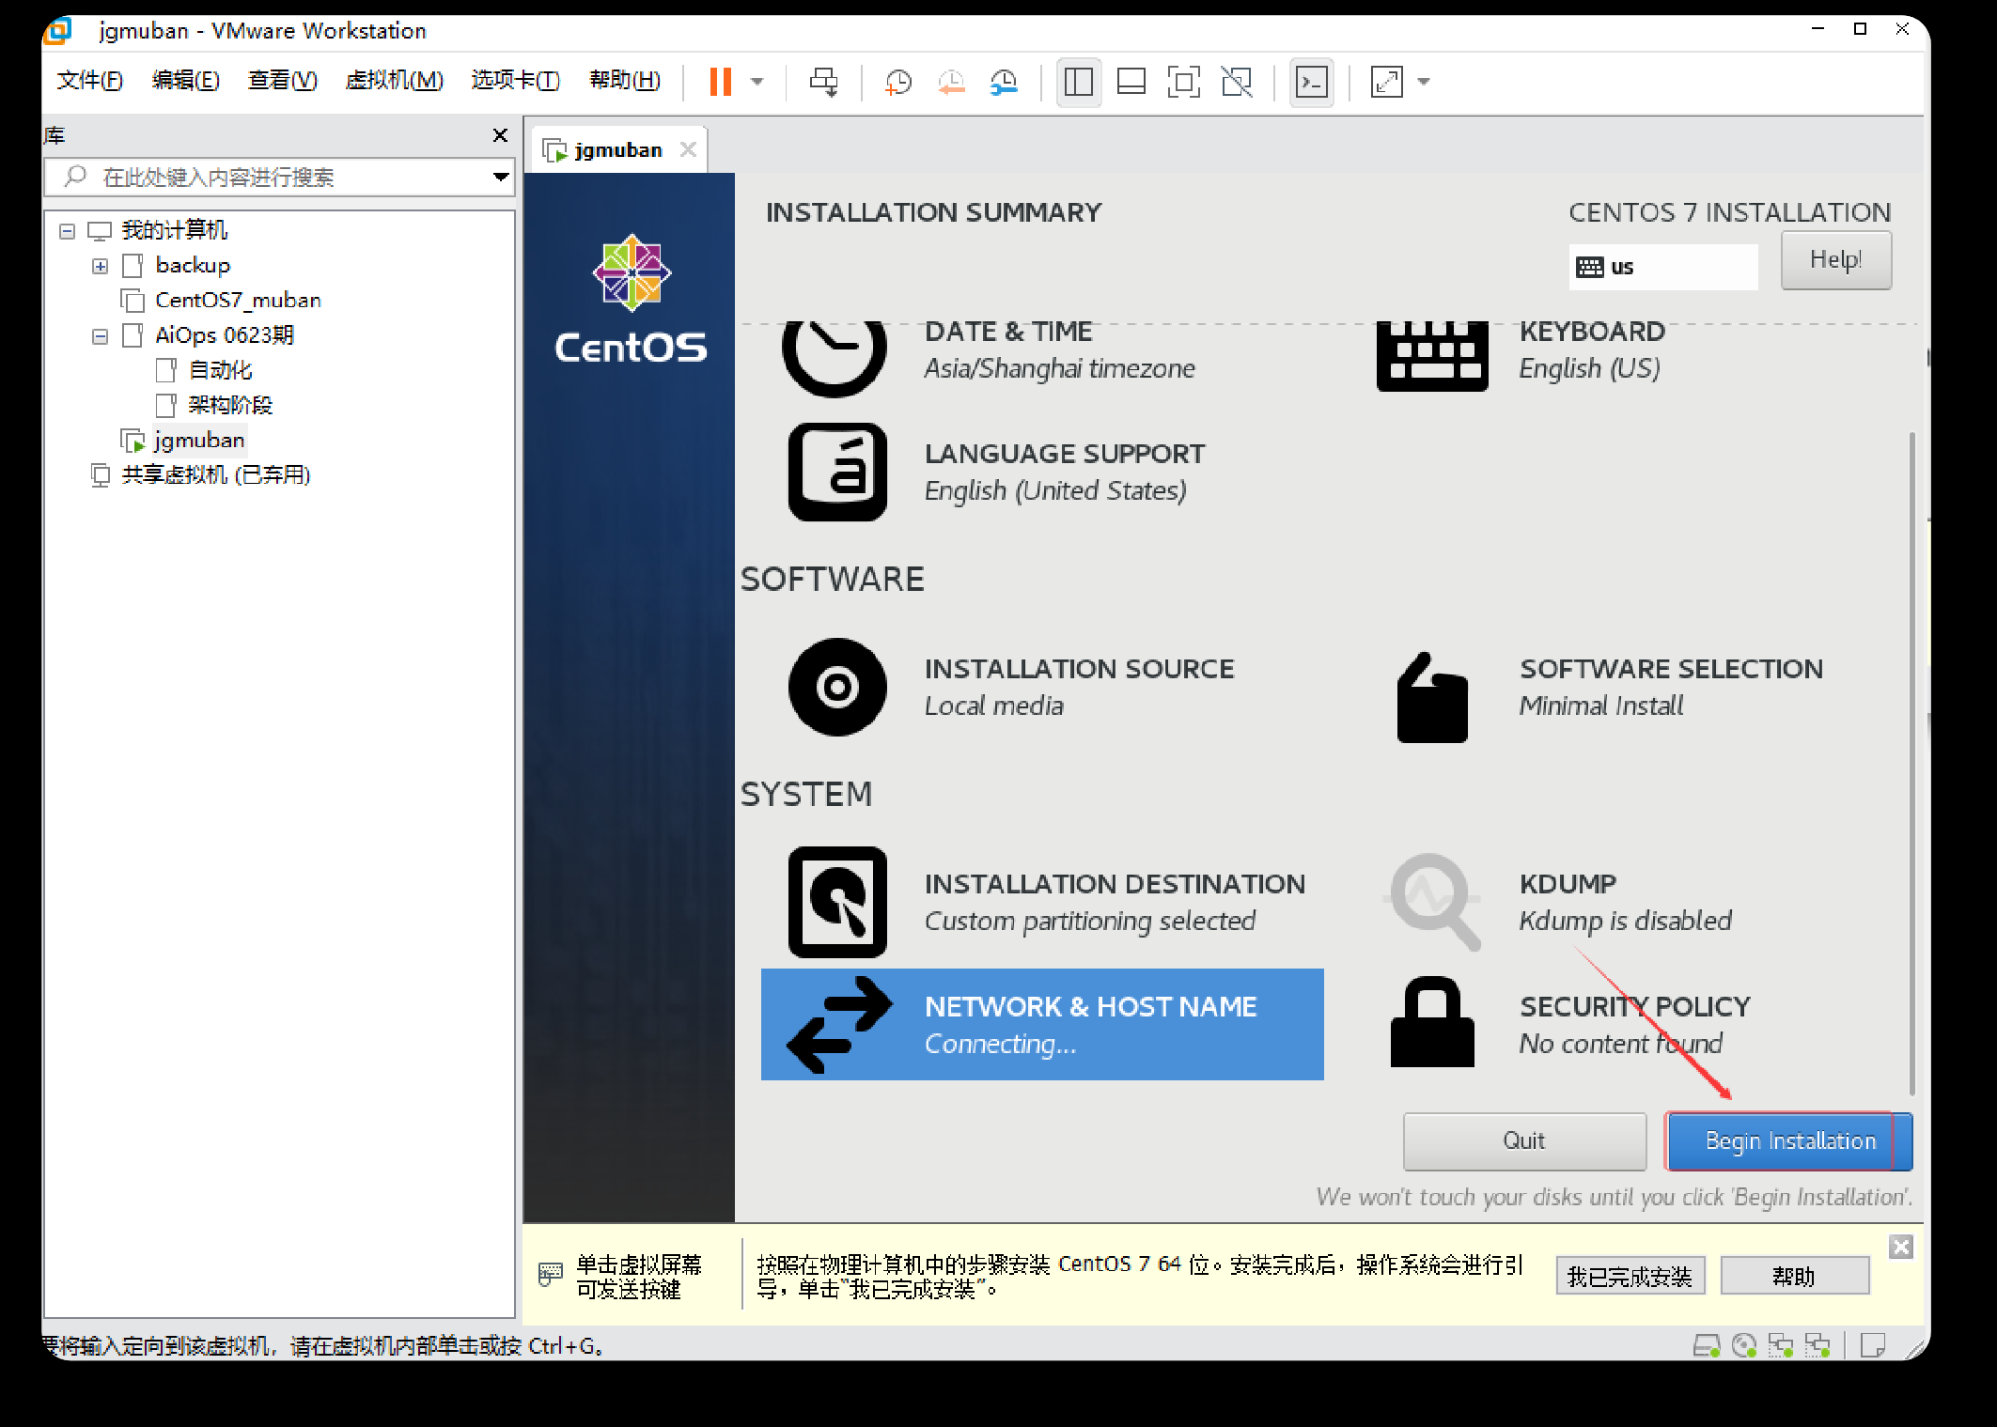The width and height of the screenshot is (1997, 1427).
Task: Take a snapshot of this virtual machine
Action: (x=898, y=82)
